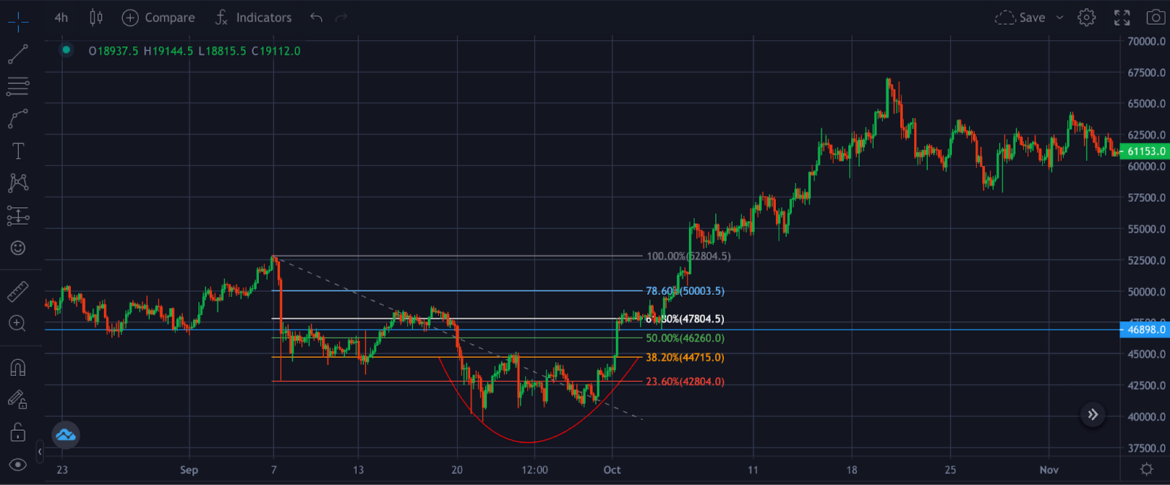Open the Fibonacci/Gann tools group
This screenshot has width=1170, height=485.
point(18,86)
